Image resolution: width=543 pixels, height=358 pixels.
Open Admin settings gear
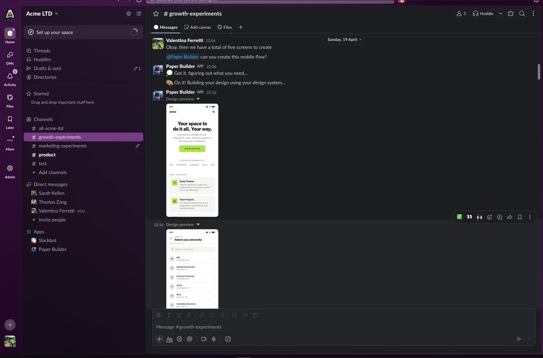[x=10, y=168]
